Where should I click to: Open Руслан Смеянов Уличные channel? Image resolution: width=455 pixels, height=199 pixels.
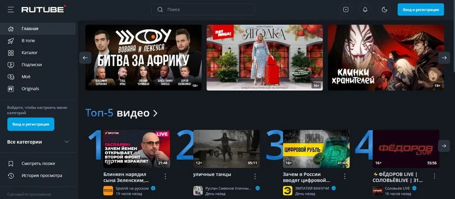tap(229, 188)
